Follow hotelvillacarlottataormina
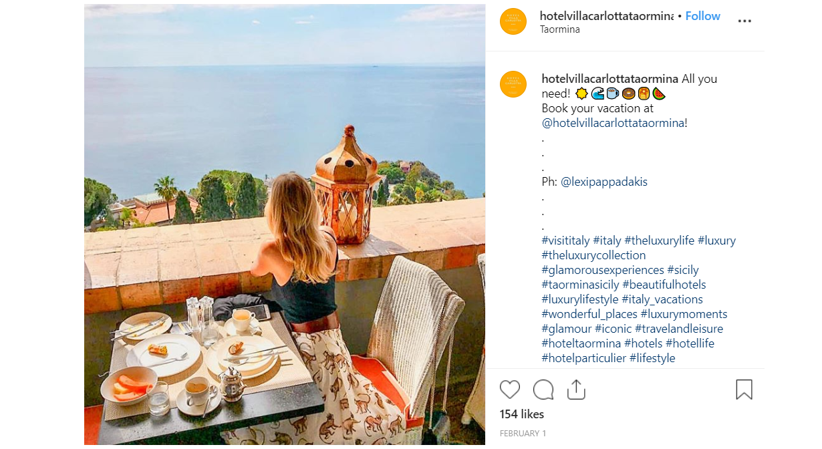This screenshot has width=822, height=449. click(702, 16)
